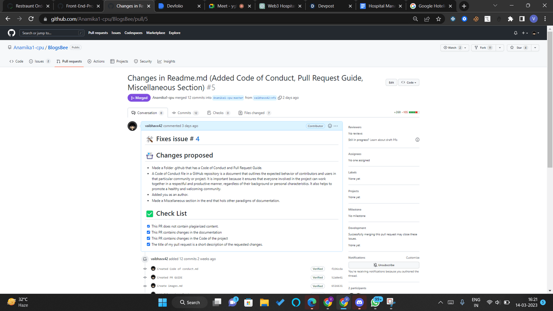Open the user avatar menu in GitHub header
This screenshot has width=553, height=311.
[535, 33]
